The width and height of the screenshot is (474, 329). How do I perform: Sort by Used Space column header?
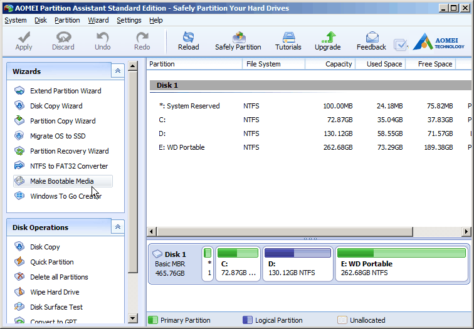[x=381, y=64]
